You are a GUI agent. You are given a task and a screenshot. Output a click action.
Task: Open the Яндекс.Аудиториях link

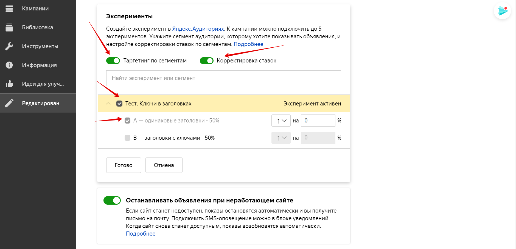point(198,29)
